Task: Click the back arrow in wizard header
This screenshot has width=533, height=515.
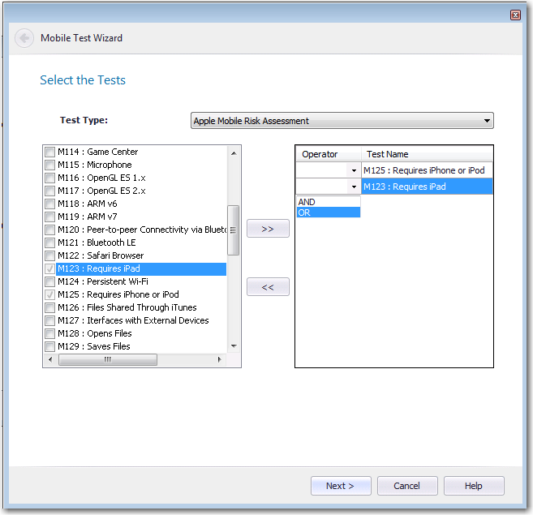Action: [24, 38]
